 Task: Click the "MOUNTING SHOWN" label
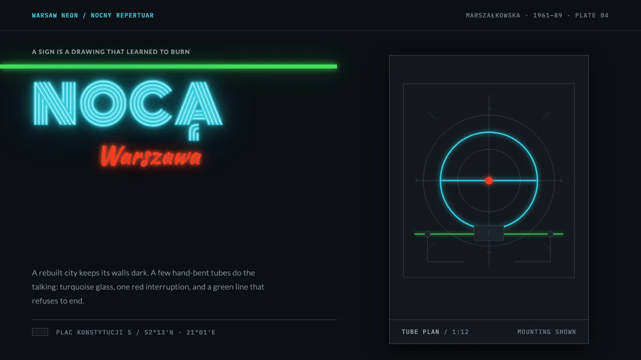click(547, 332)
